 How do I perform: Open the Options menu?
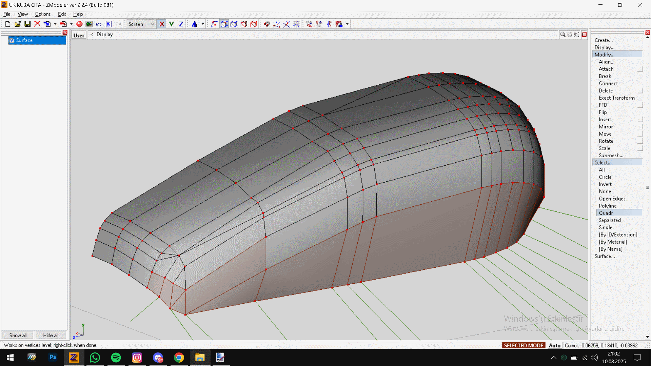[x=43, y=14]
